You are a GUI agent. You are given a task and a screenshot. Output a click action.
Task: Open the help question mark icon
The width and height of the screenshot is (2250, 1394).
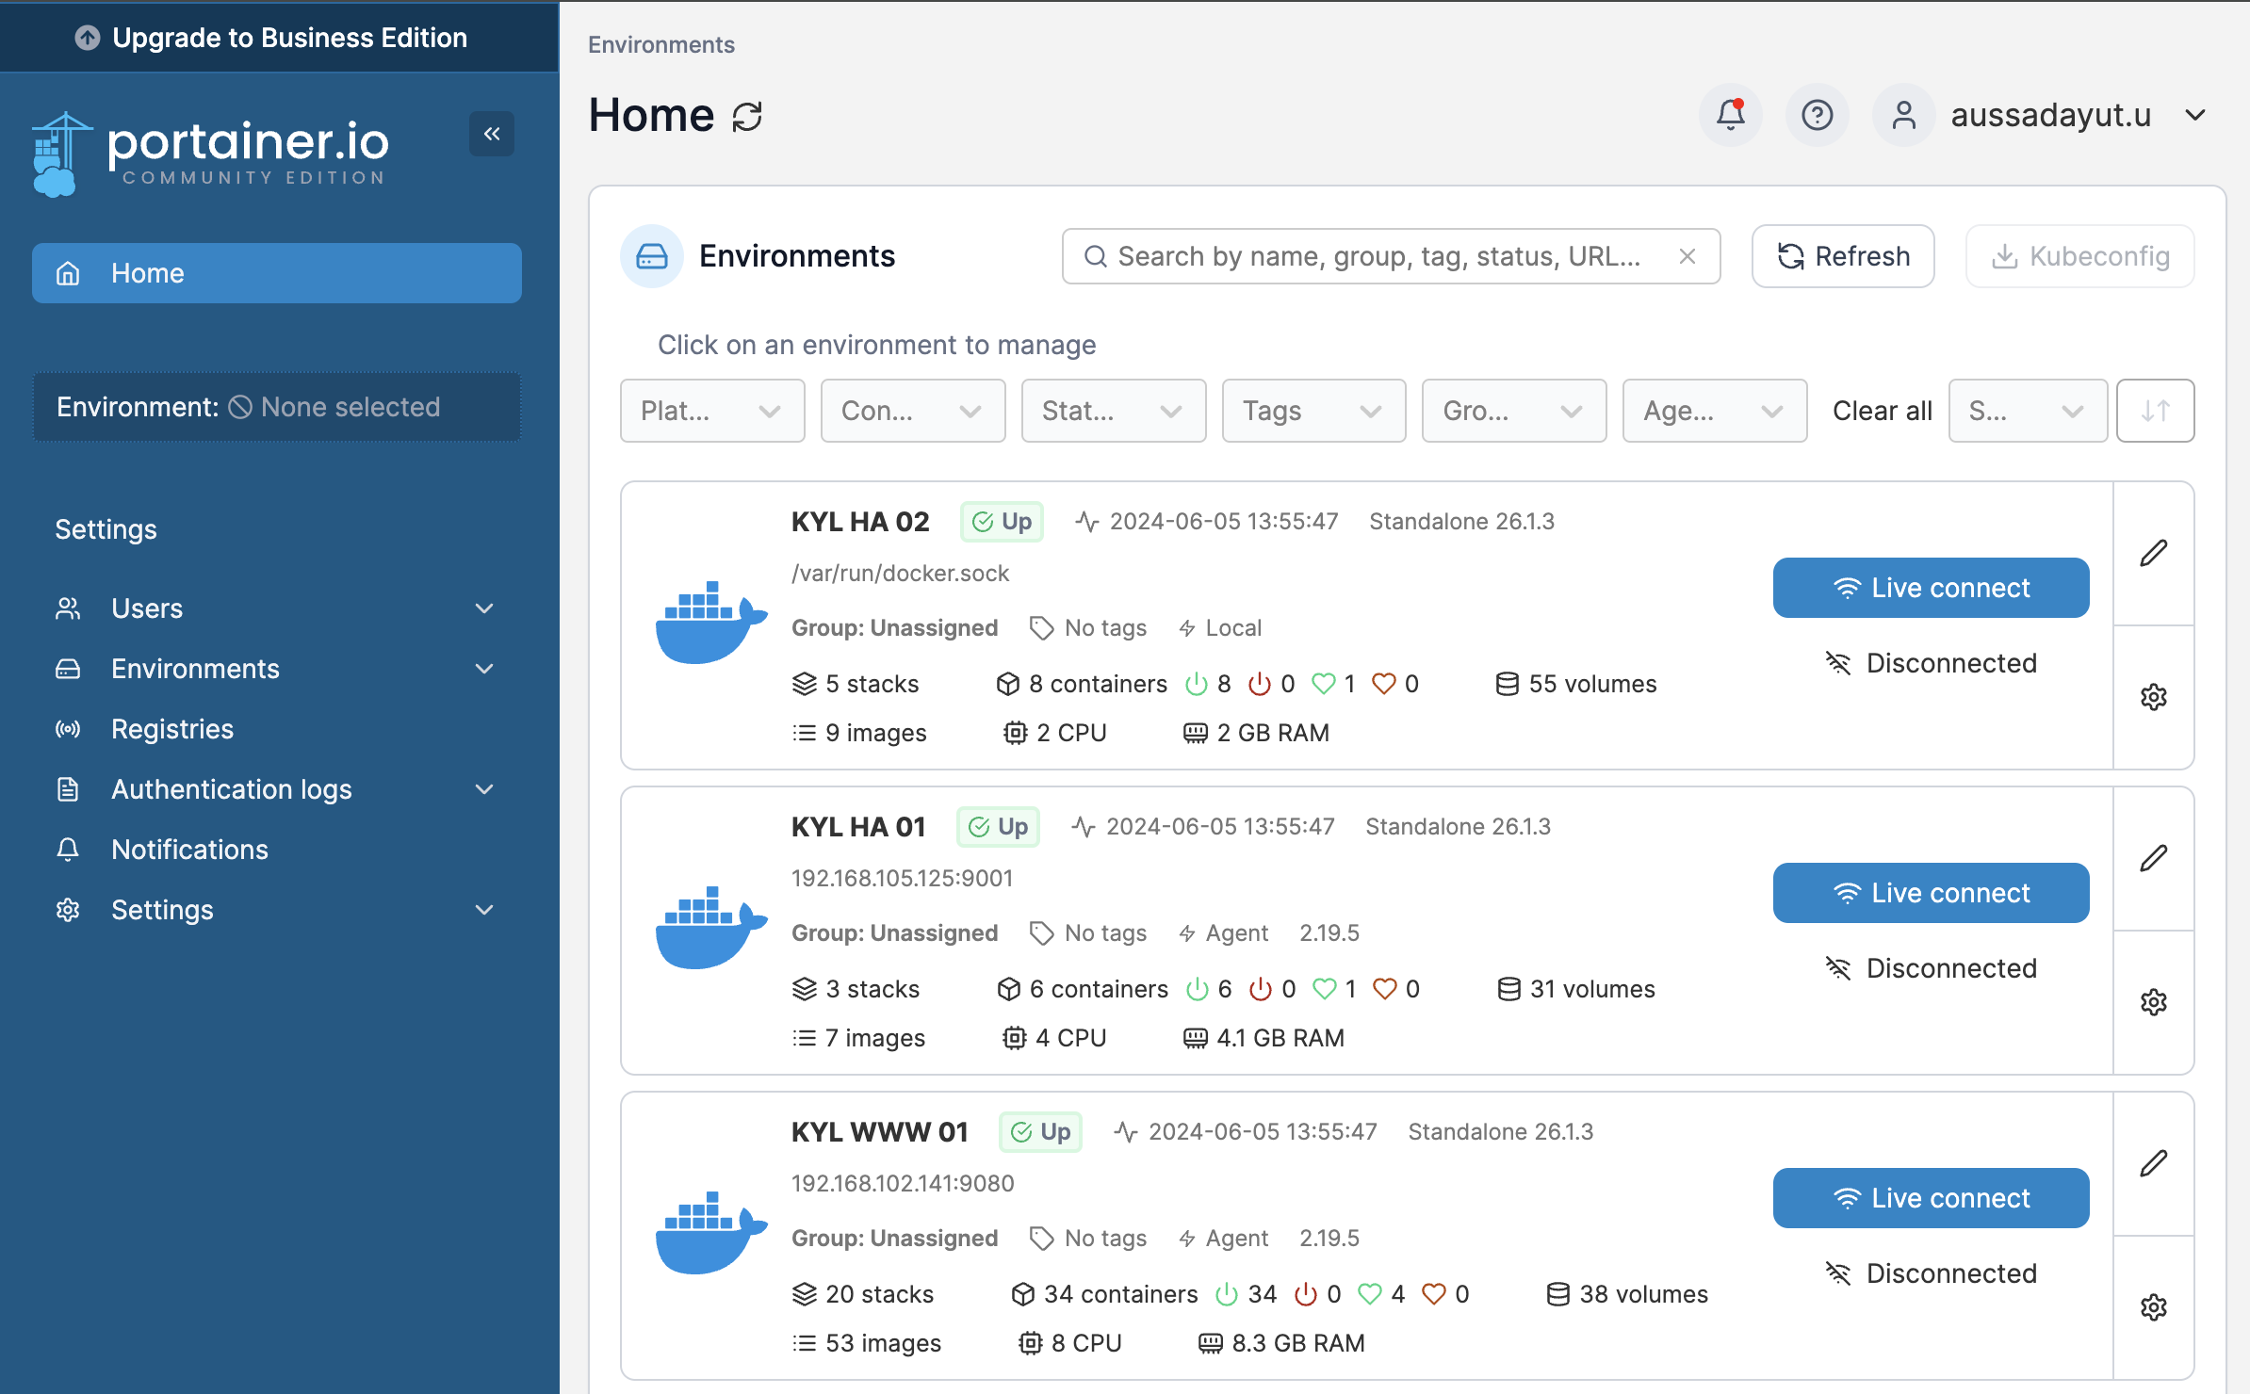pyautogui.click(x=1817, y=115)
